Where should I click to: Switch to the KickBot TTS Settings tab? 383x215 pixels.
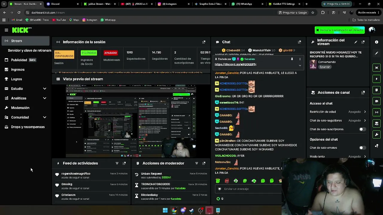coord(284,4)
